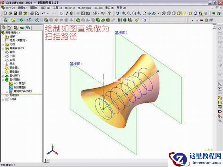Click the Zoom to Fit magnifier icon
223x167 pixels.
(x=124, y=13)
